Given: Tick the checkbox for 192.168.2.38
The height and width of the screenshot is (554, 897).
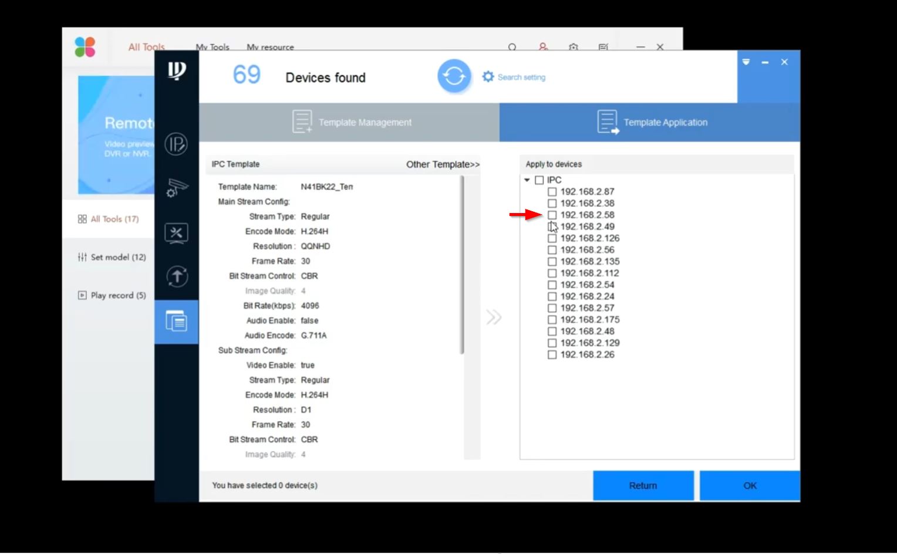Looking at the screenshot, I should point(552,204).
